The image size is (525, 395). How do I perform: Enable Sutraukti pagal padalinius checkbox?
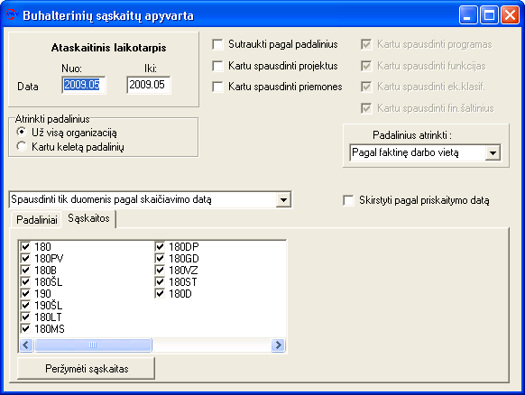(217, 44)
